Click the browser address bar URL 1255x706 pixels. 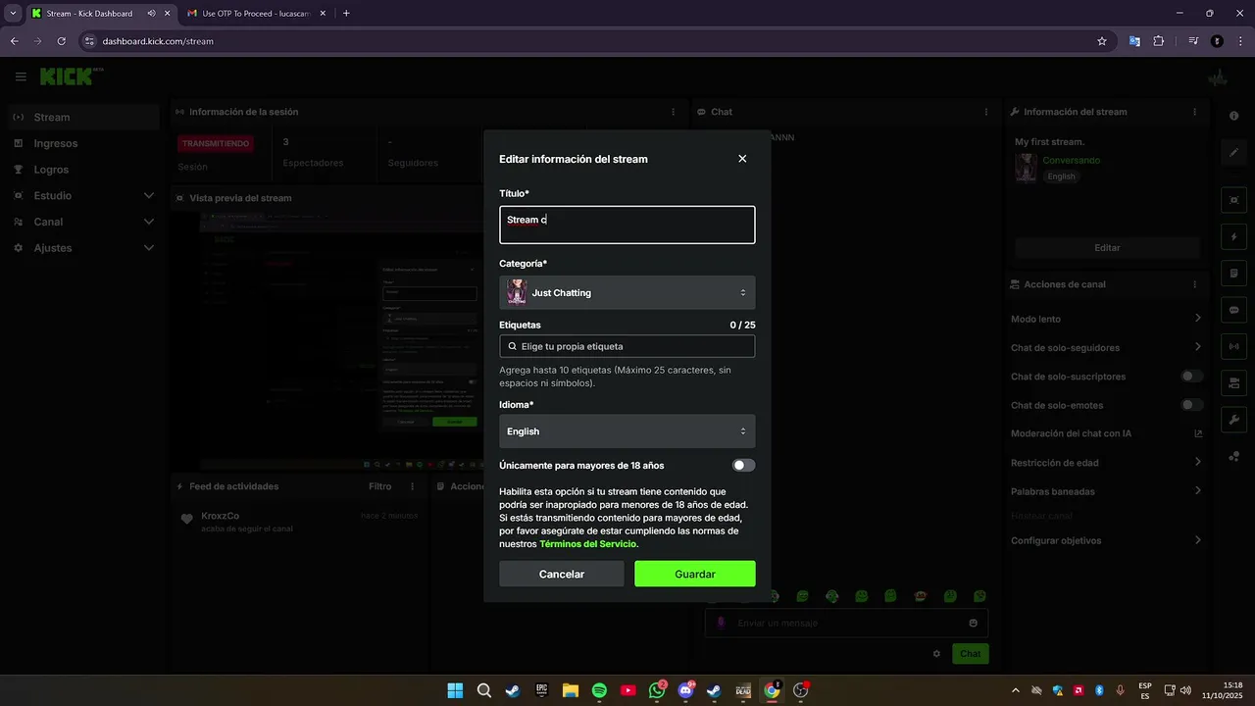(x=158, y=41)
